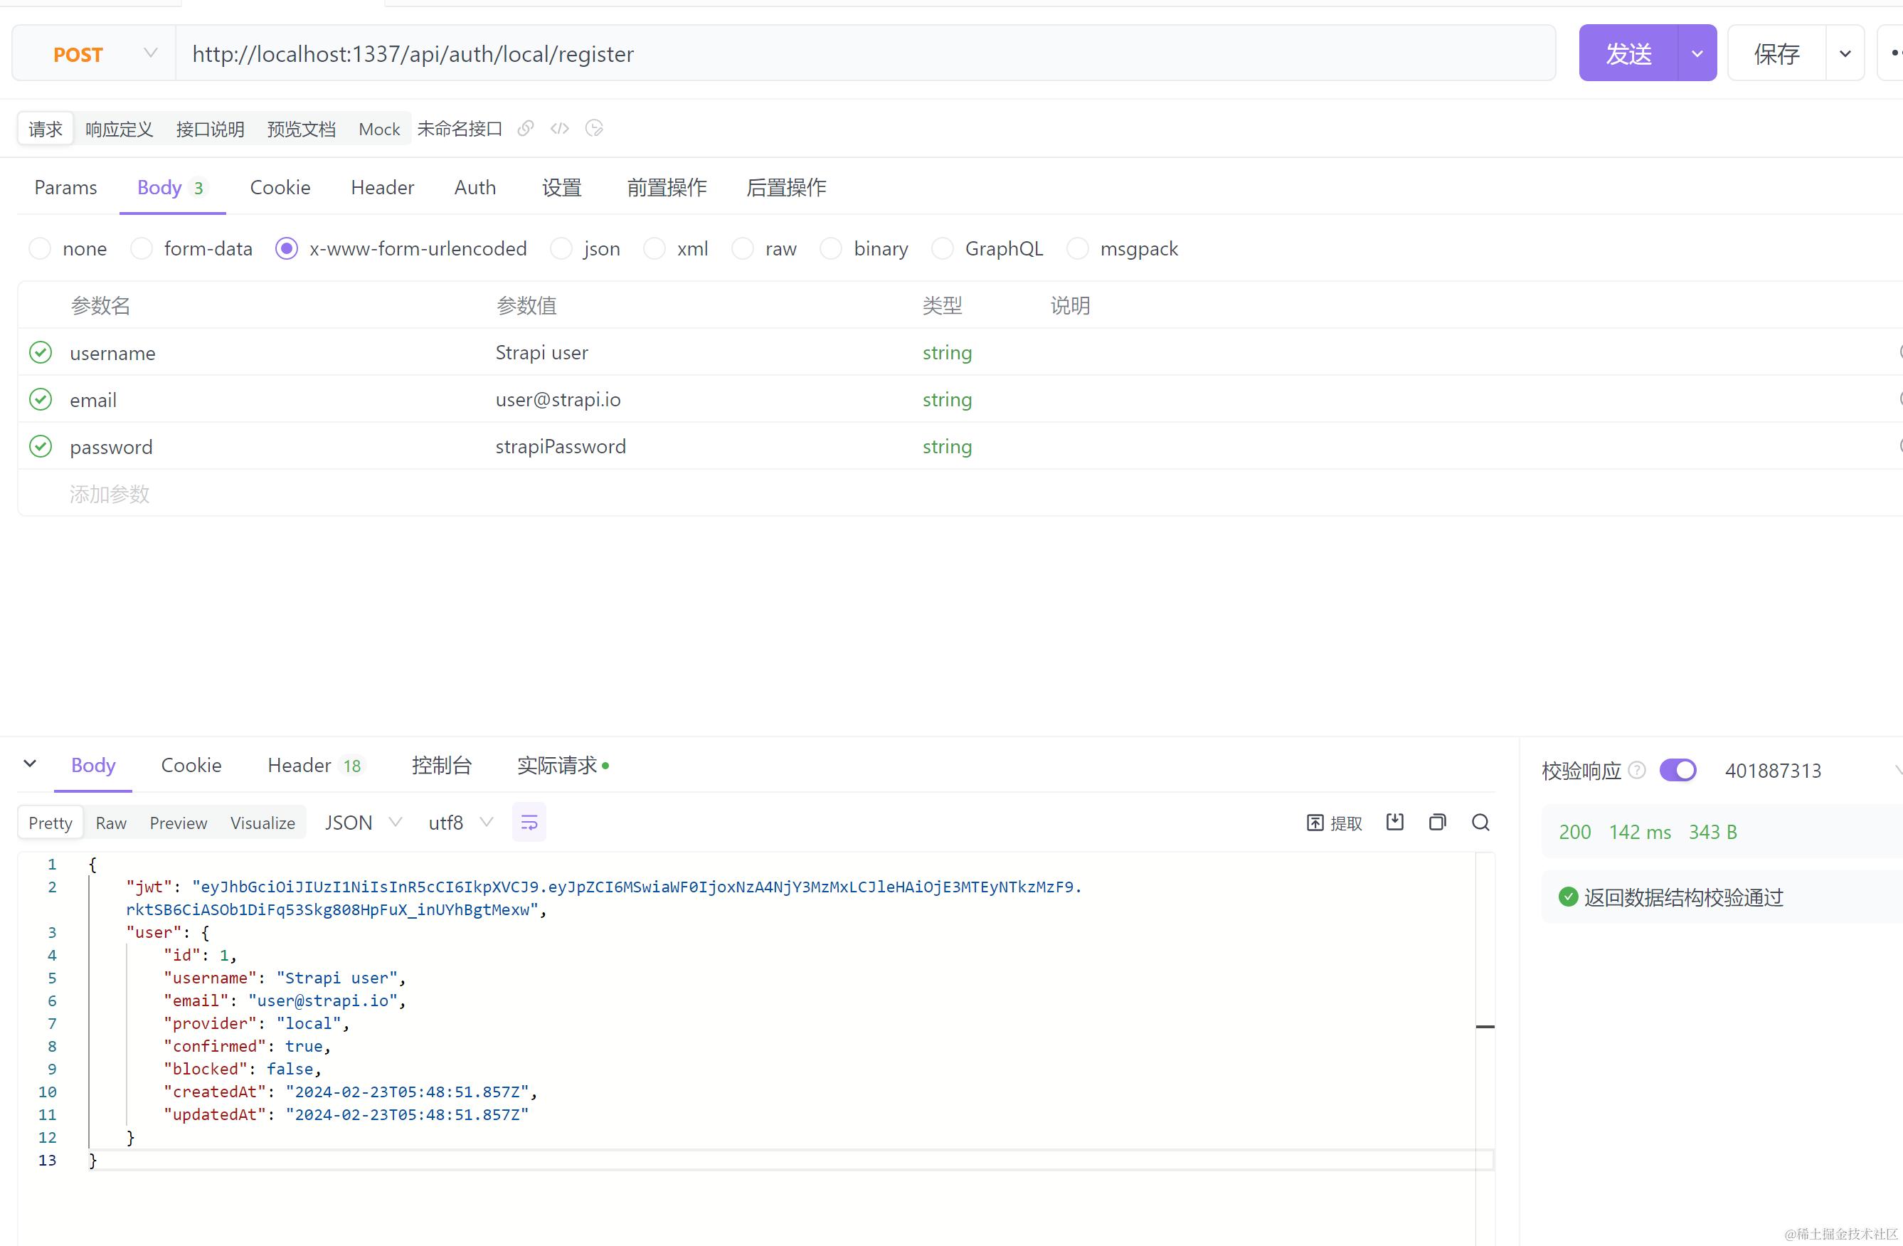Select the json body type radio

click(x=561, y=249)
